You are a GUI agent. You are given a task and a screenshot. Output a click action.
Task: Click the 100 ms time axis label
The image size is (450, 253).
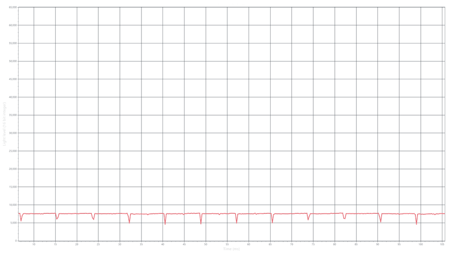coord(420,245)
